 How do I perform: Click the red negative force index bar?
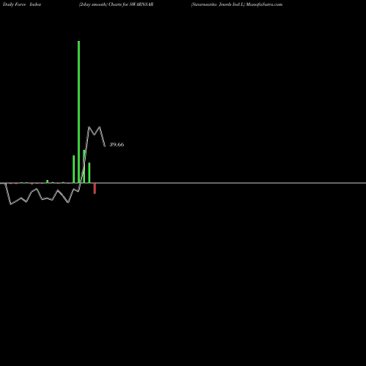pyautogui.click(x=94, y=188)
